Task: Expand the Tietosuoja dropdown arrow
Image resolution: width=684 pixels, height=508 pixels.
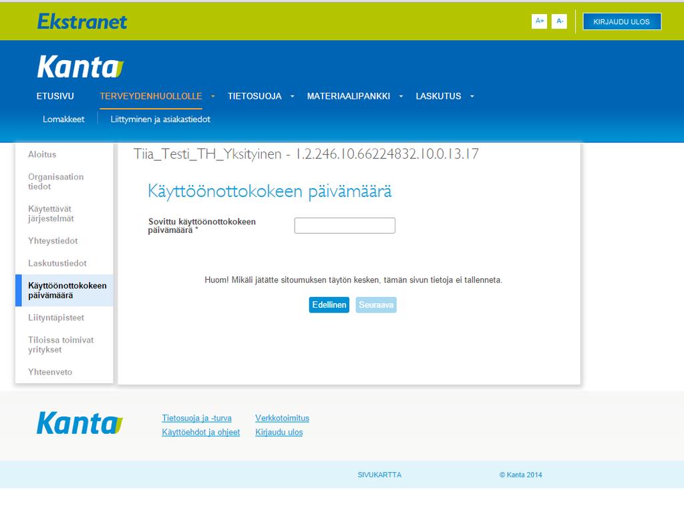Action: tap(293, 96)
